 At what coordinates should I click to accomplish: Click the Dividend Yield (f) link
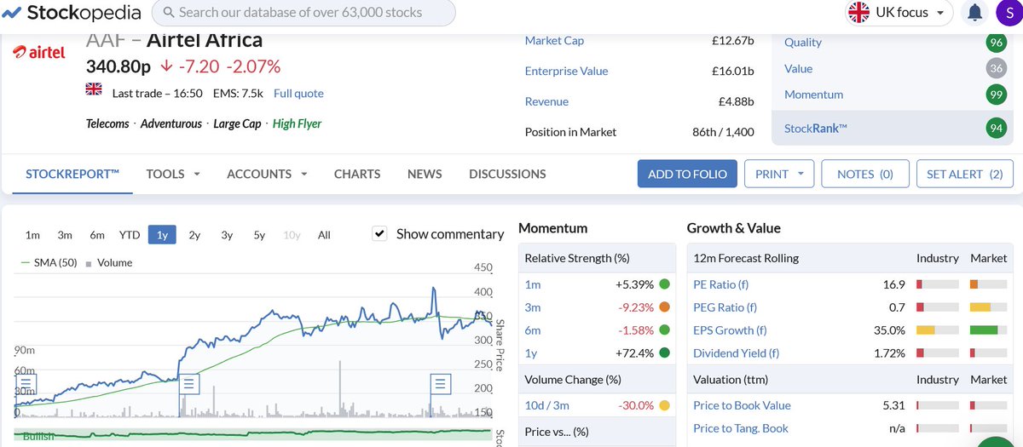point(737,353)
